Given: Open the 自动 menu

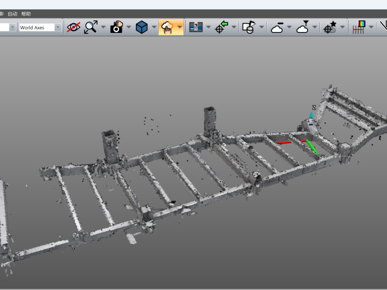Looking at the screenshot, I should [12, 14].
